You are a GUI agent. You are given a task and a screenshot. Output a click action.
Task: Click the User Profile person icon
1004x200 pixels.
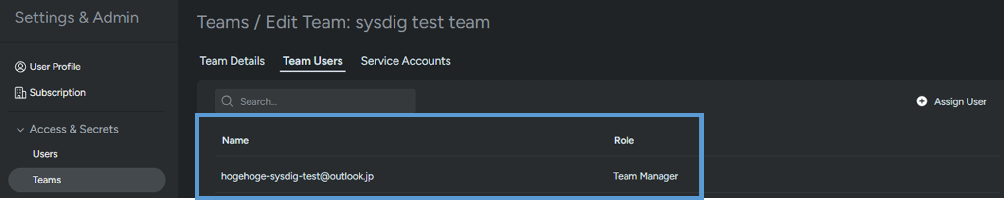click(20, 67)
